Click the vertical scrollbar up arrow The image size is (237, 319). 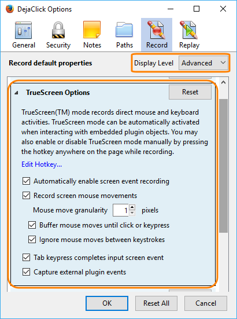pos(223,82)
